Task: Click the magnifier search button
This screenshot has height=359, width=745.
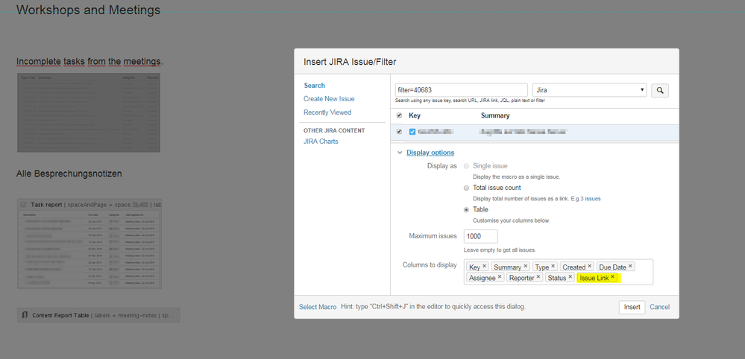Action: 660,91
